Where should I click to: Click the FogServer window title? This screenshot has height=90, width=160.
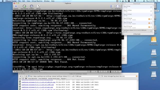(x=68, y=3)
